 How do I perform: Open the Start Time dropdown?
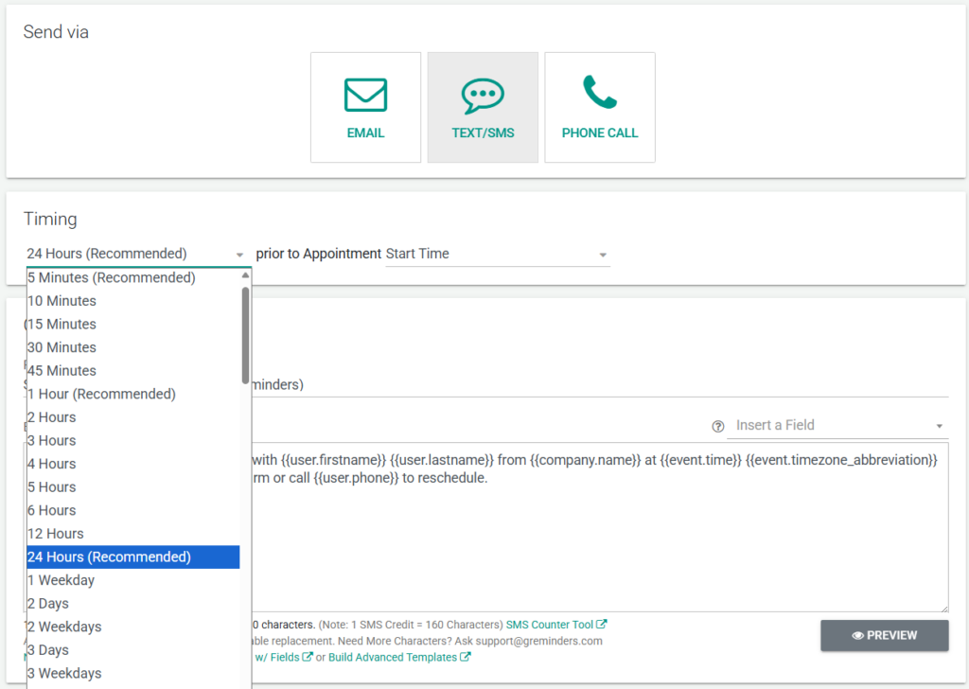tap(497, 254)
